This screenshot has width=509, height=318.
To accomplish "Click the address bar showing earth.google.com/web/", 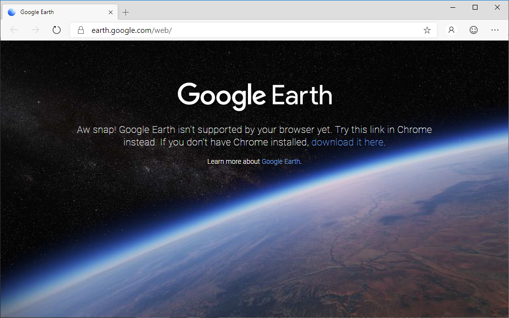I will click(x=253, y=30).
